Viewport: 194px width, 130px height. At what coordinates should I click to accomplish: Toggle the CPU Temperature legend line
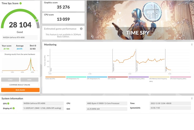(x=76, y=78)
